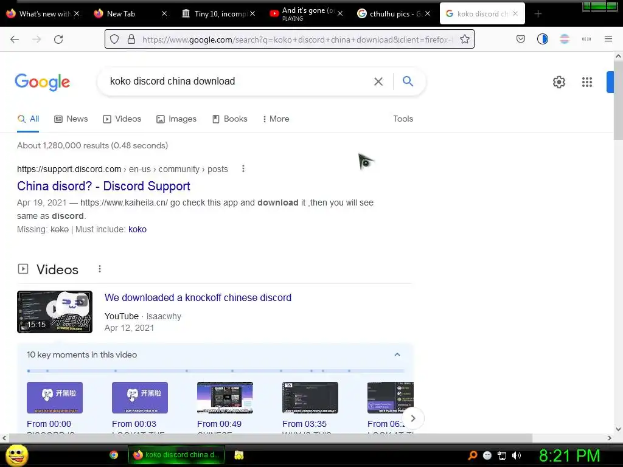Reload the current page
This screenshot has width=623, height=467.
coord(58,40)
